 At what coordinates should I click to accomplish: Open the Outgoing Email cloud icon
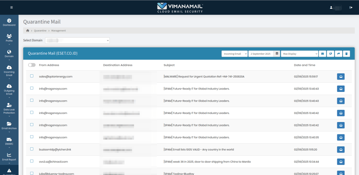(9, 86)
